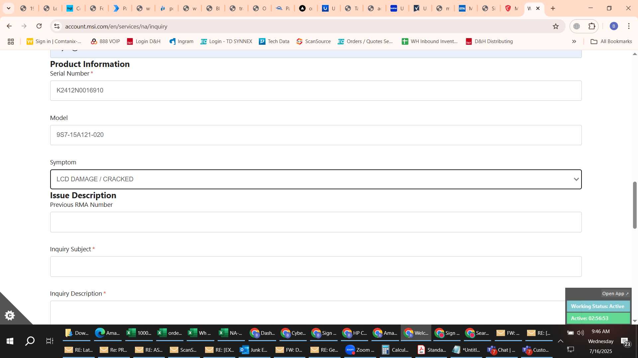638x358 pixels.
Task: View site information icon in address bar
Action: (x=57, y=26)
